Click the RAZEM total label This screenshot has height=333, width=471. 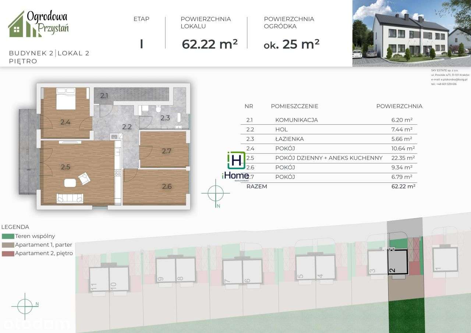pyautogui.click(x=257, y=187)
